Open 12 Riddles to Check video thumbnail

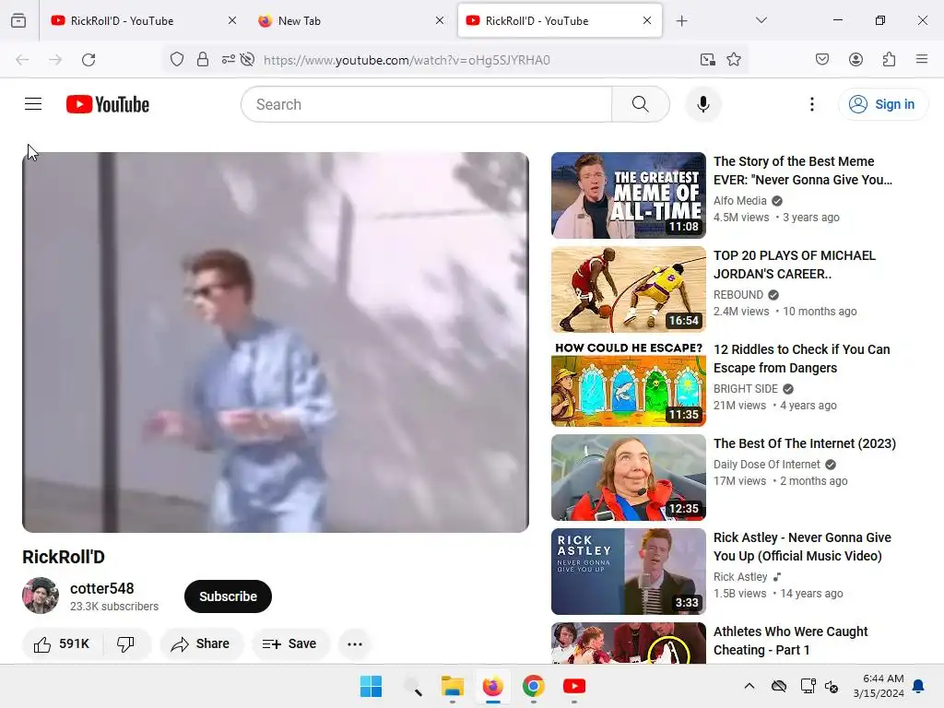pyautogui.click(x=629, y=383)
